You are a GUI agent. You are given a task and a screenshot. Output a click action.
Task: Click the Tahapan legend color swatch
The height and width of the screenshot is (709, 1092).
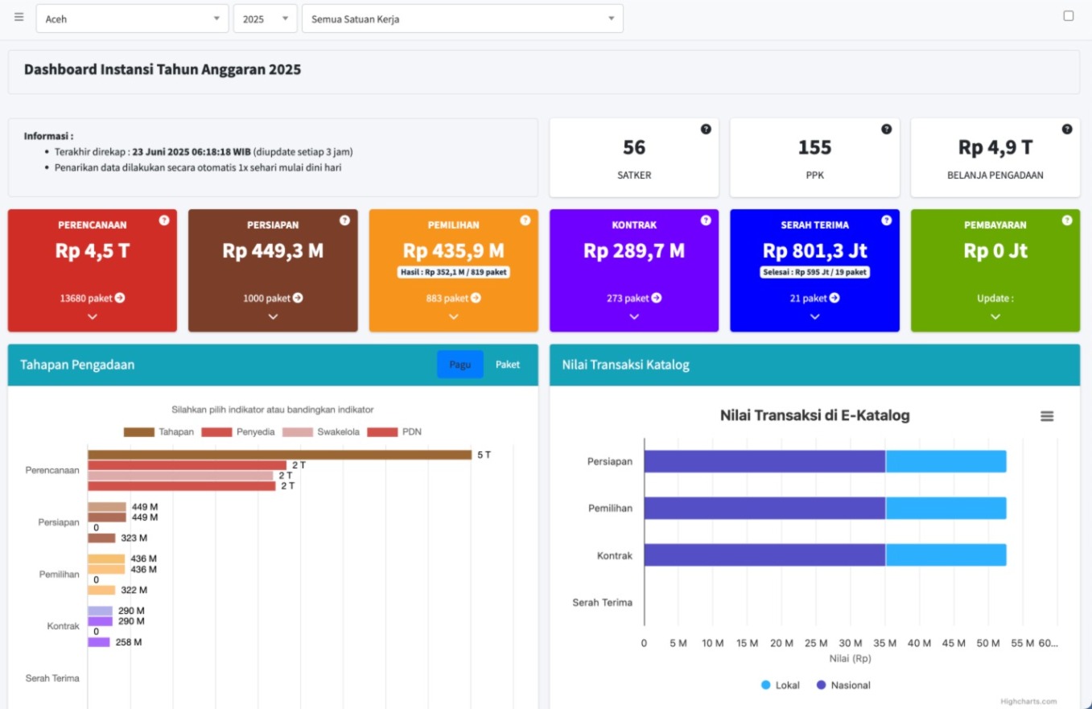click(x=138, y=432)
